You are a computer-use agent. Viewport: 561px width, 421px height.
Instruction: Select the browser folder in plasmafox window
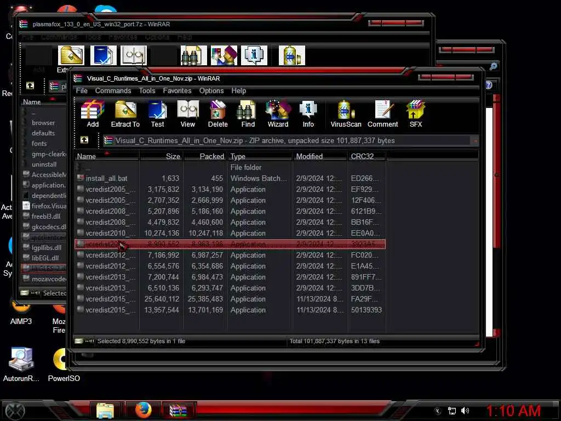coord(44,123)
